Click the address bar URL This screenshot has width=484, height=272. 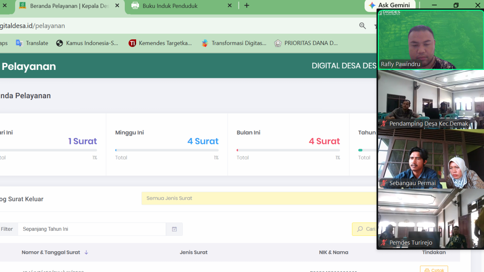(x=33, y=26)
